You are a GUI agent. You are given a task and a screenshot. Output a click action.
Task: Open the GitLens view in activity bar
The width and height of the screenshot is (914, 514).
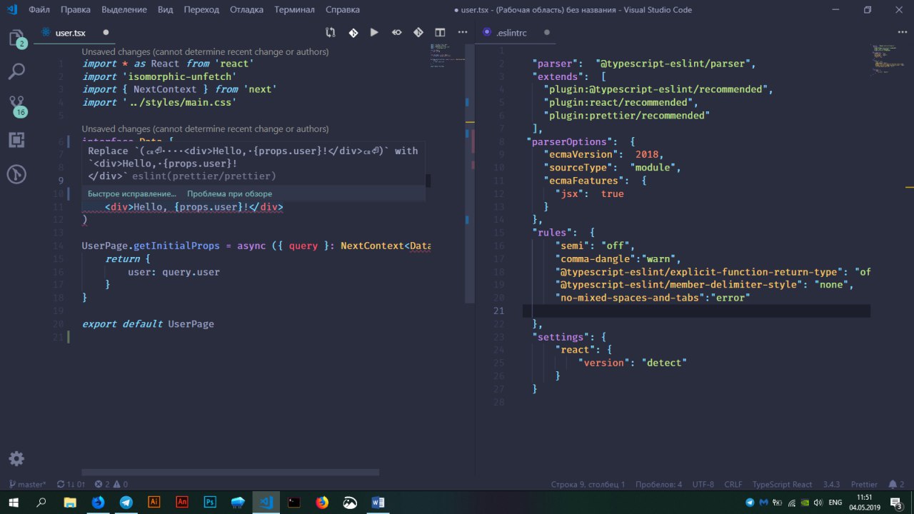click(16, 174)
